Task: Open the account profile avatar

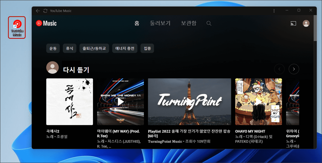Action: pyautogui.click(x=306, y=23)
